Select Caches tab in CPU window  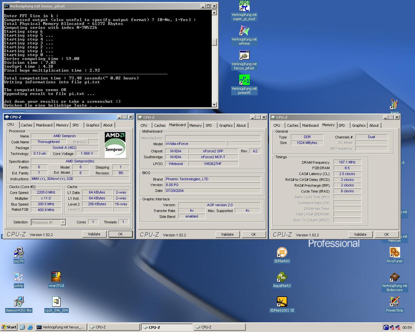click(x=27, y=125)
